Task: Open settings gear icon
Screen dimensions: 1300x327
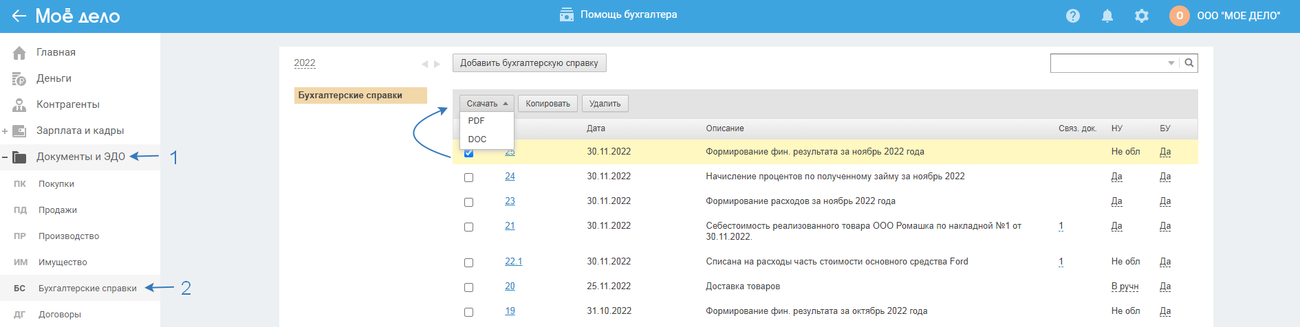Action: point(1141,16)
